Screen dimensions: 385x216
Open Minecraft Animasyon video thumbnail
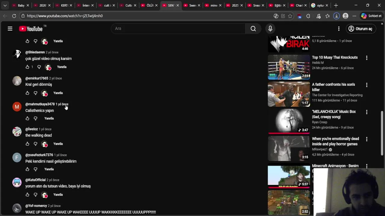(x=289, y=175)
